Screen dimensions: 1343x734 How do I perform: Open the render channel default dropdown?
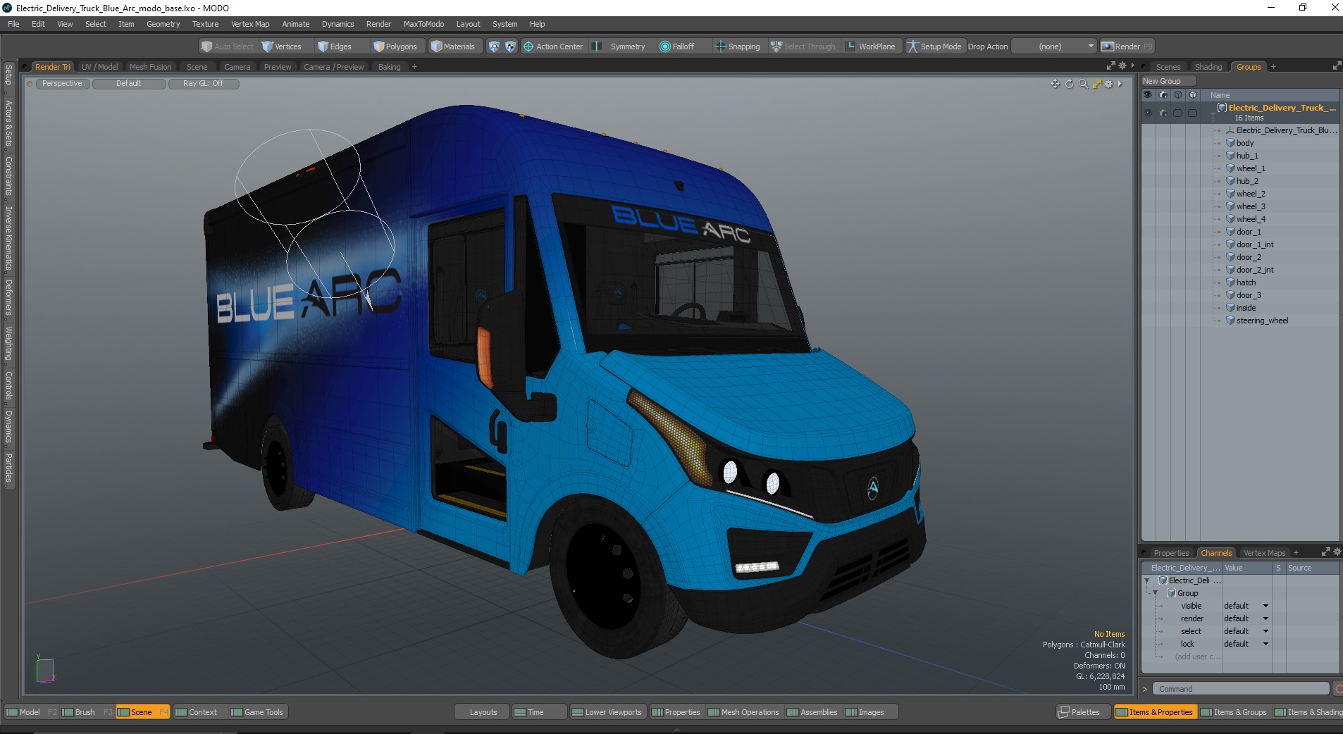tap(1246, 618)
